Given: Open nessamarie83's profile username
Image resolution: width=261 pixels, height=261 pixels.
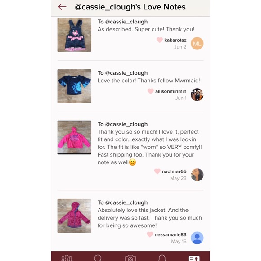Looking at the screenshot, I should coord(171,234).
